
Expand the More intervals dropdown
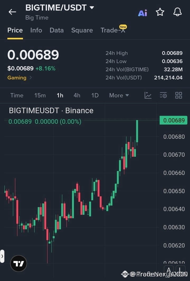tap(119, 95)
